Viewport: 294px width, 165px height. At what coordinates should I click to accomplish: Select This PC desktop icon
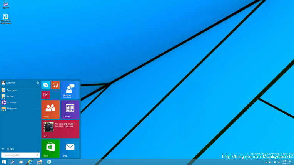tap(6, 5)
